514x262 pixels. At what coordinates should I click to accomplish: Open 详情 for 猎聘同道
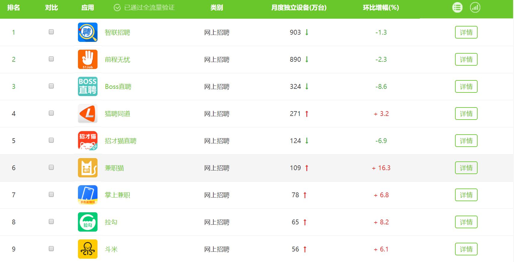pos(466,114)
